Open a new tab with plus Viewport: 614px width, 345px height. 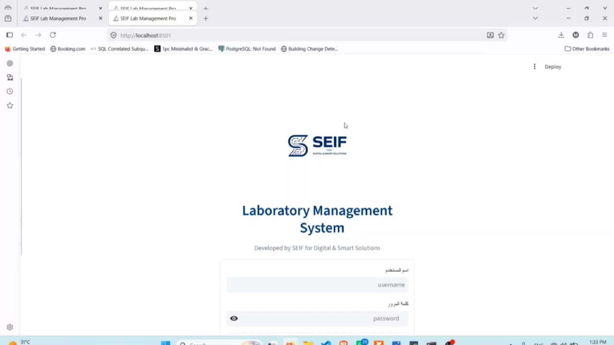[206, 18]
